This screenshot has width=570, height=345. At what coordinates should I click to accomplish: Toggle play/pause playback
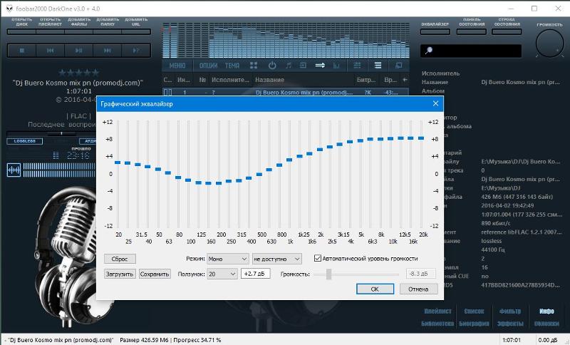(78, 51)
